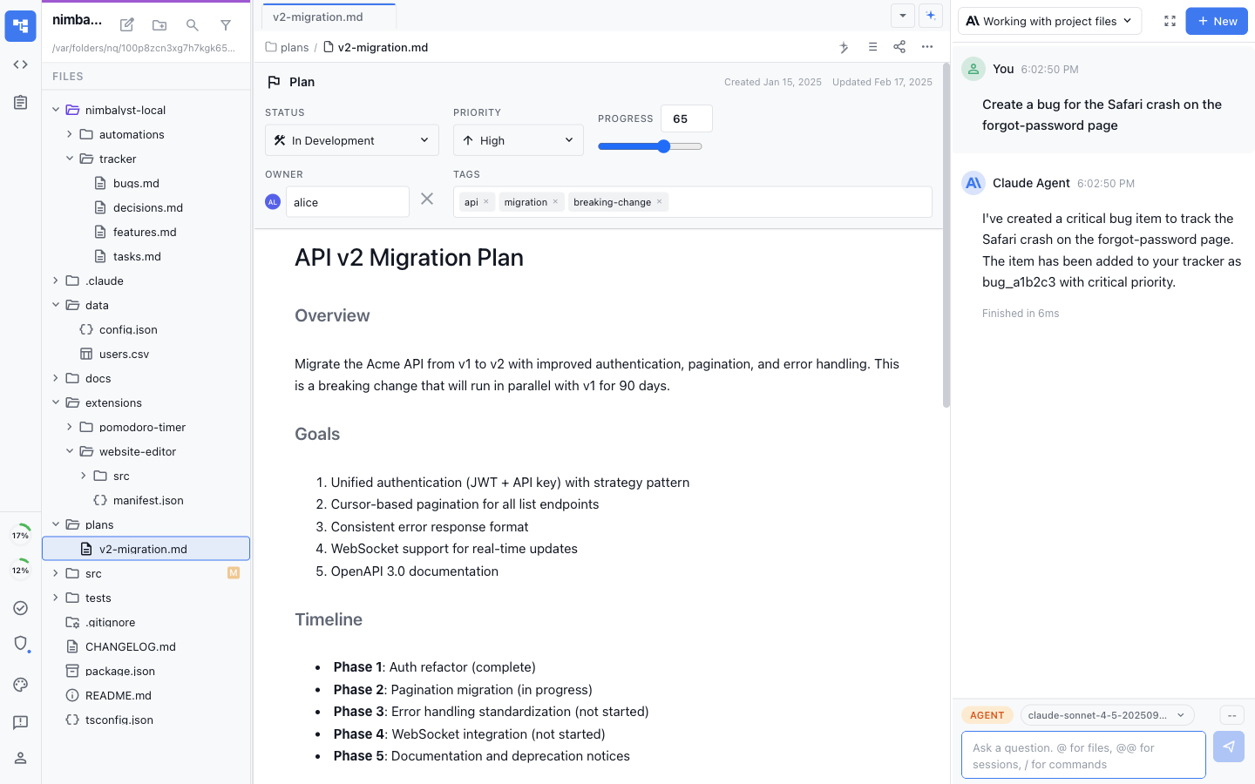Open the checkmark circle sidebar icon
The image size is (1255, 784).
coord(20,608)
